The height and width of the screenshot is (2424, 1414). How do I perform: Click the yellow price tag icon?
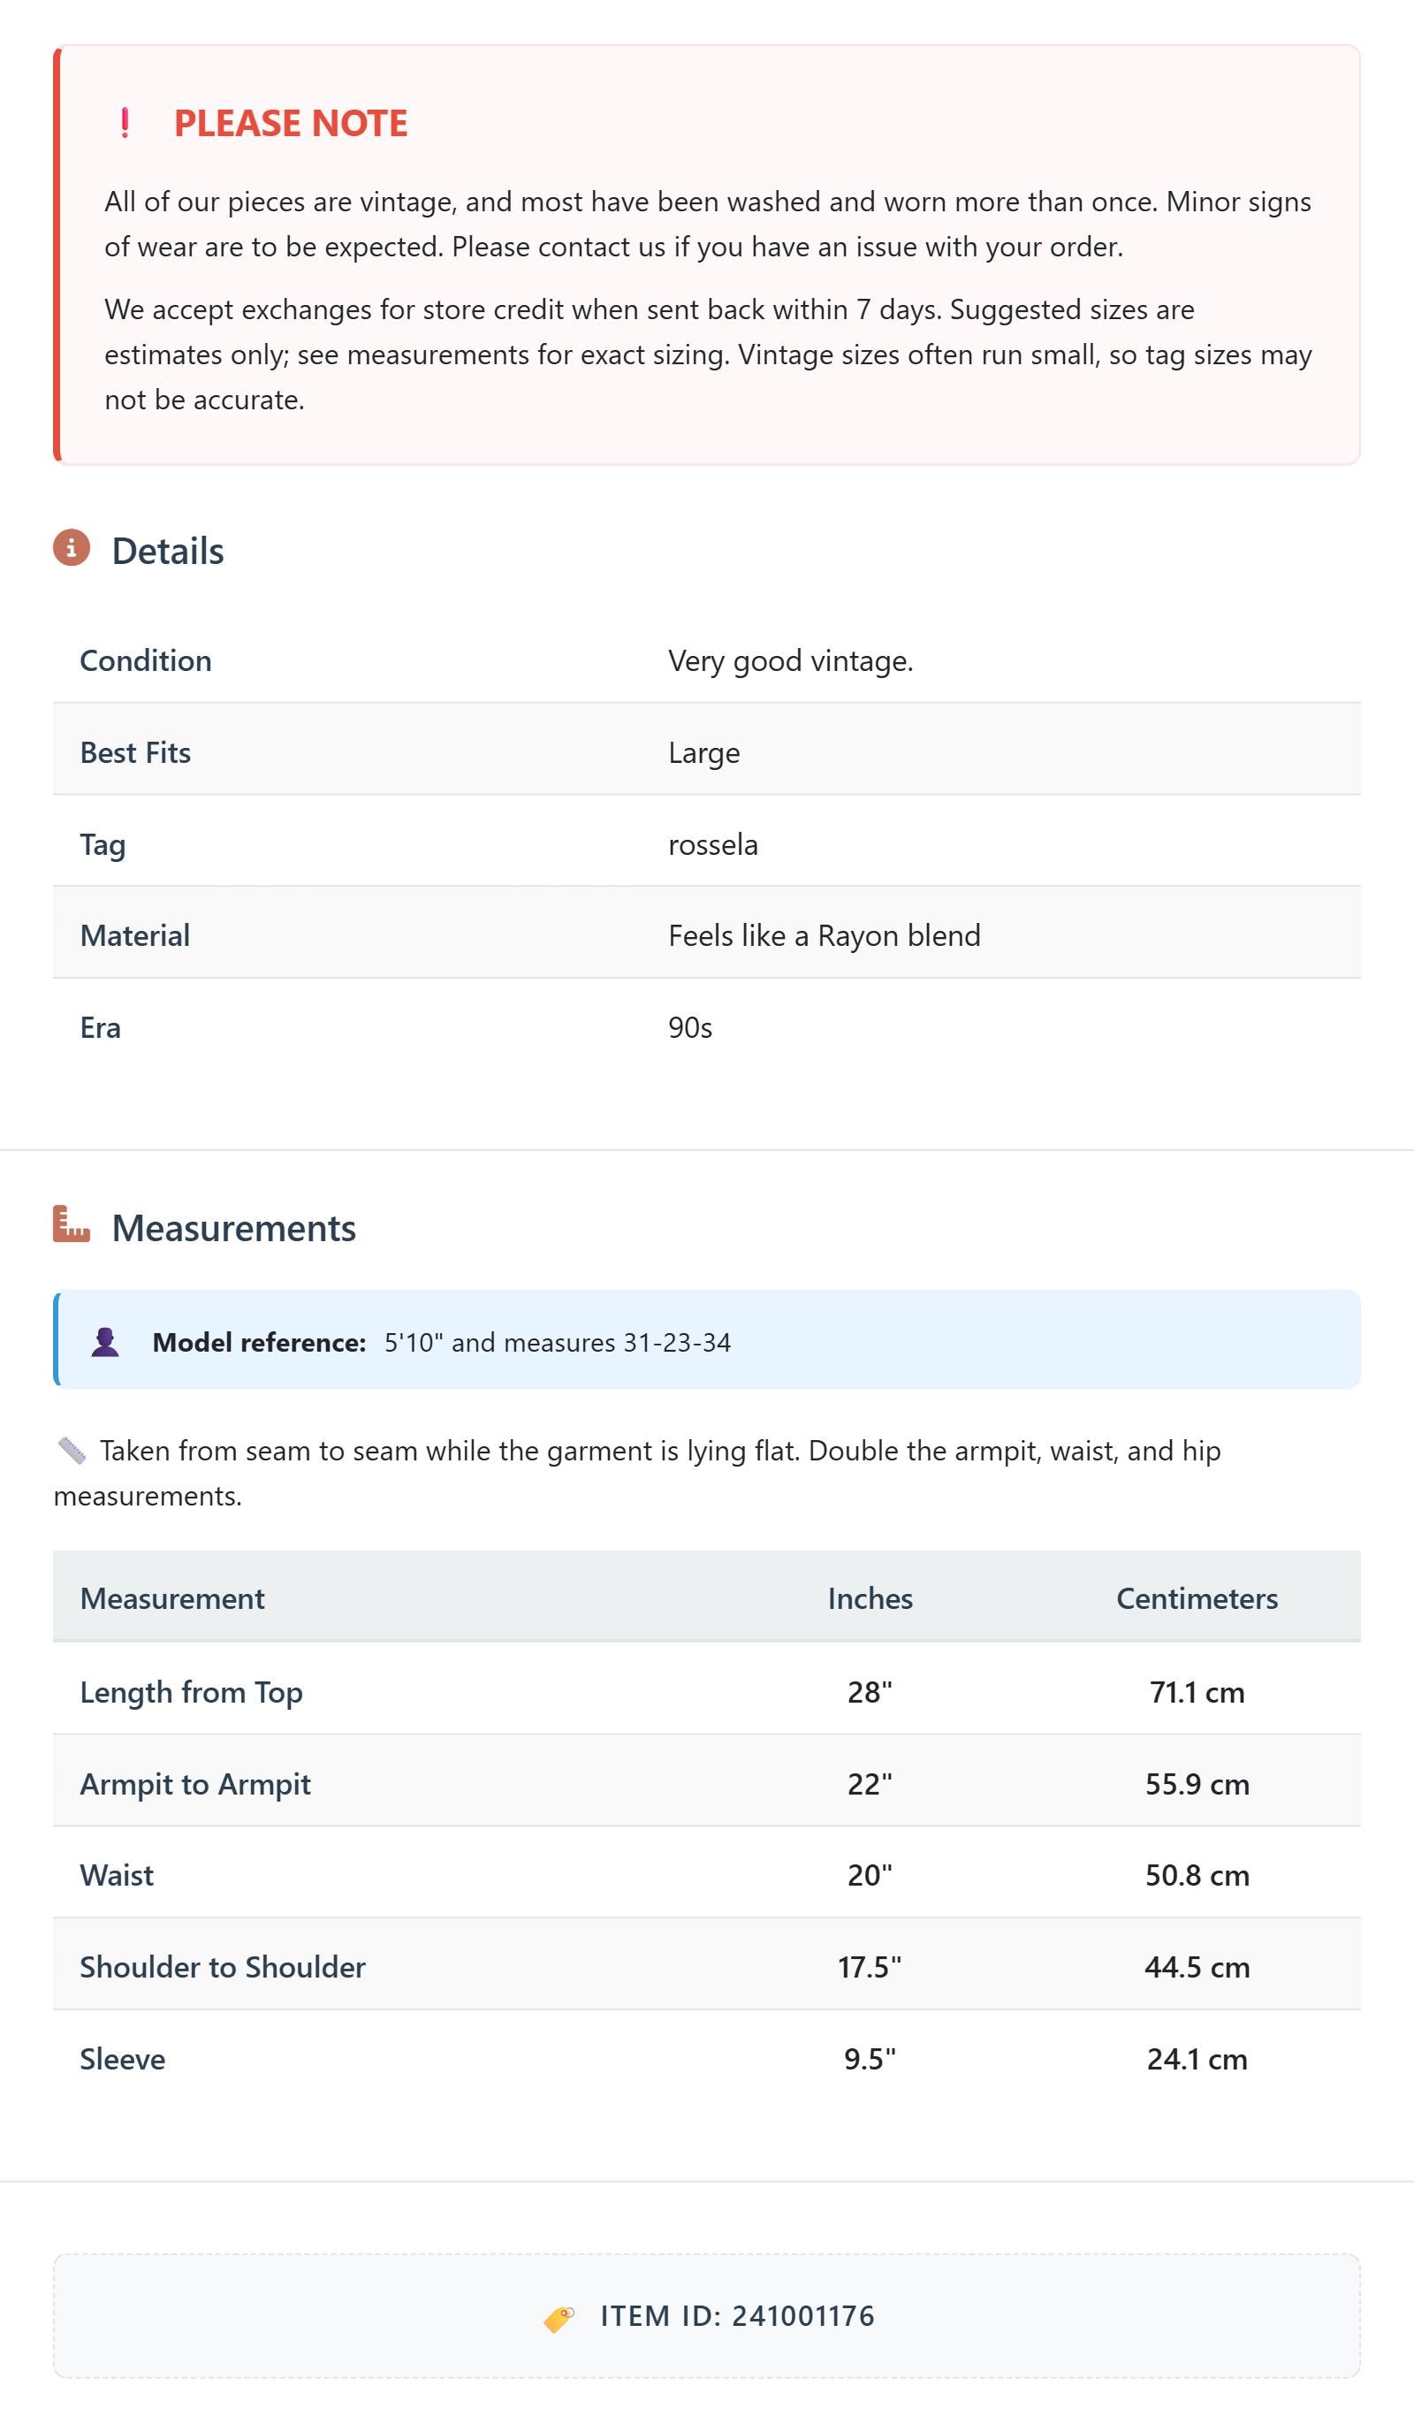click(x=559, y=2318)
